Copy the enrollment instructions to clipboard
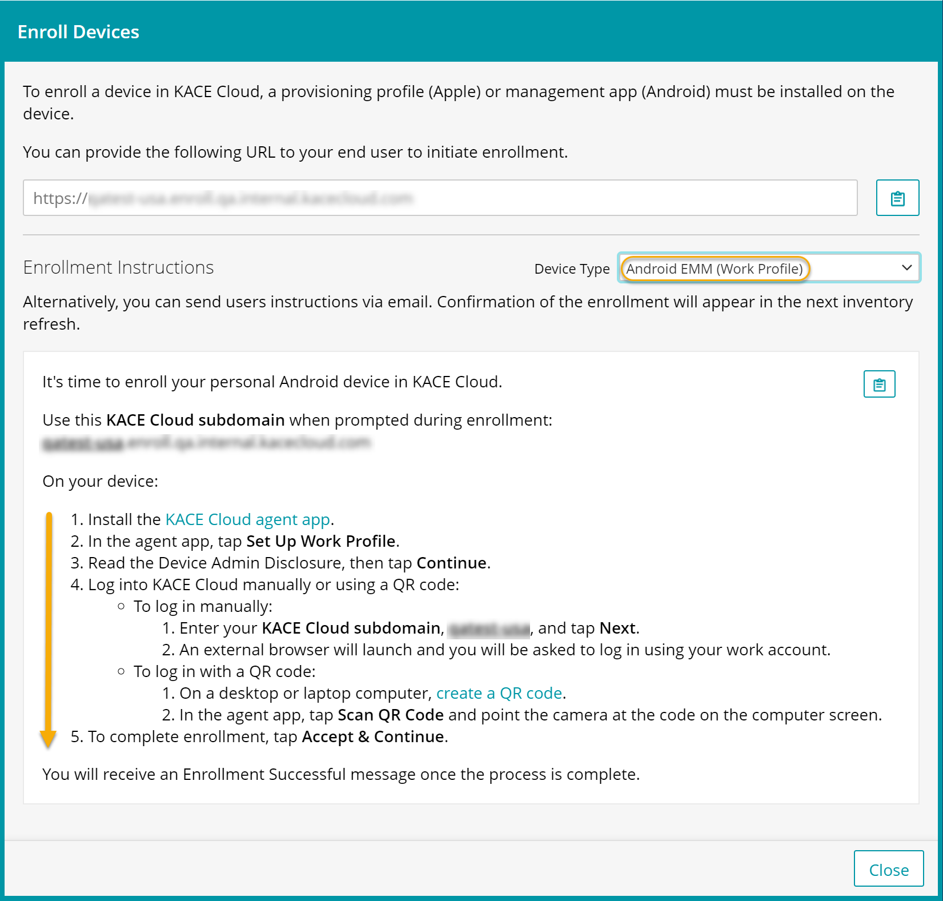Viewport: 943px width, 901px height. (879, 384)
